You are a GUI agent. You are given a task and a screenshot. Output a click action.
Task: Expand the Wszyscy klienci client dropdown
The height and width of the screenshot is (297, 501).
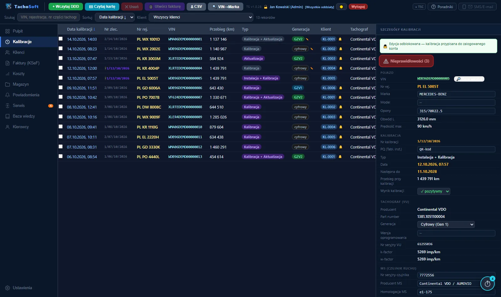(x=201, y=17)
